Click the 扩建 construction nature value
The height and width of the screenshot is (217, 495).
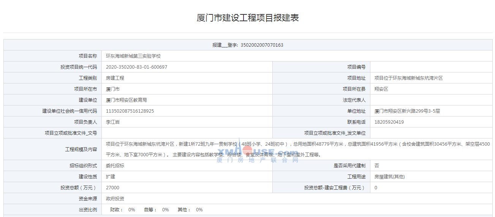coord(110,177)
